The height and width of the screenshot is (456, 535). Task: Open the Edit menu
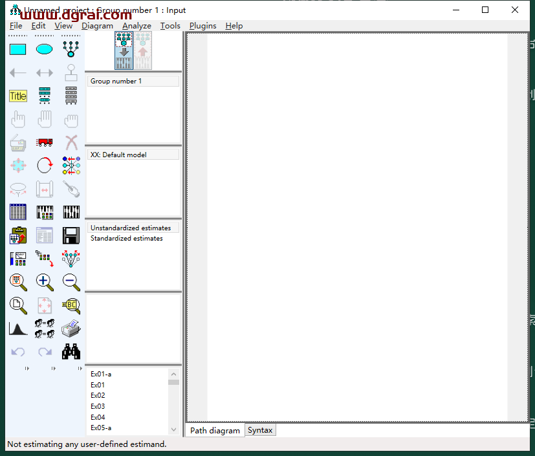click(38, 26)
